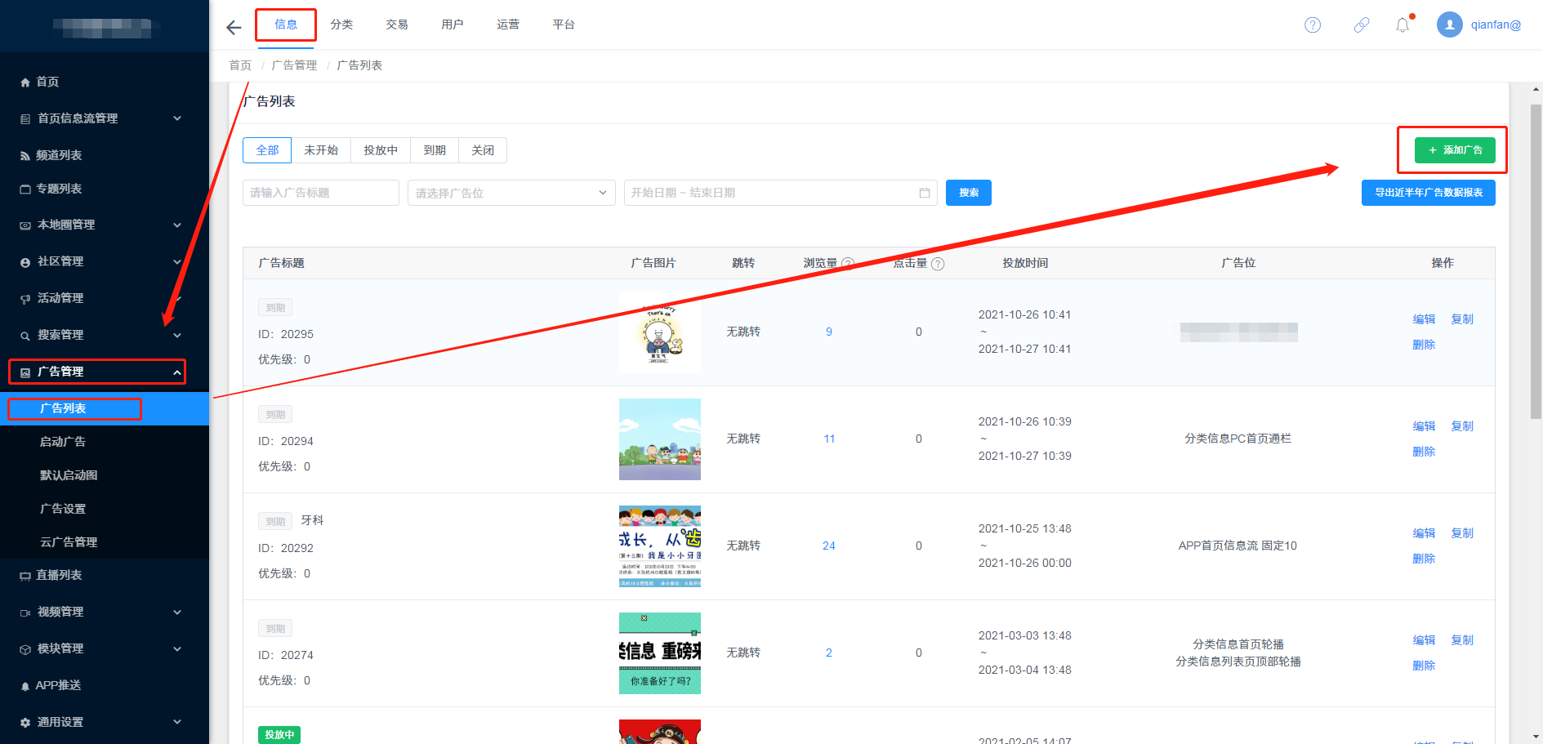1543x744 pixels.
Task: Open thumbnail of ad 20295
Action: [660, 332]
